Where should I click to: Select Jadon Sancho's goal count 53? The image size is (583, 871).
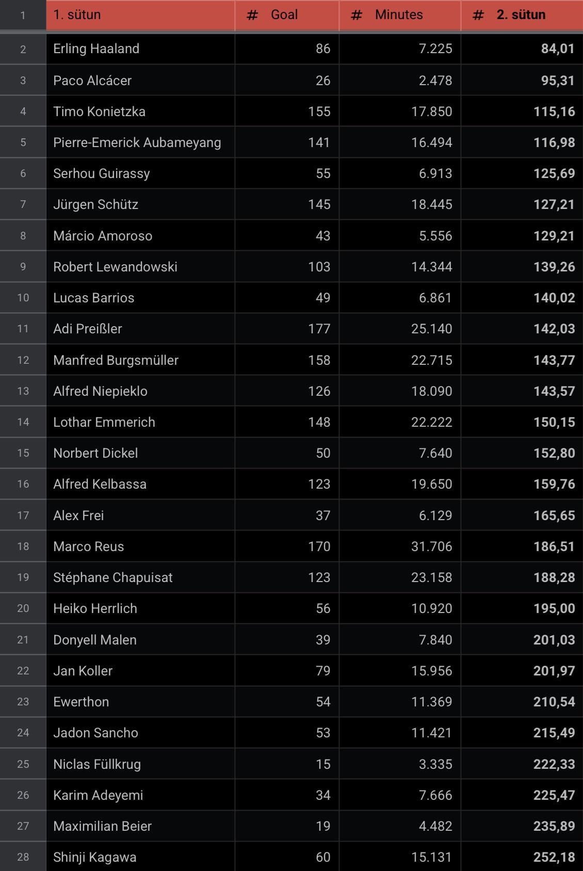[x=322, y=733]
